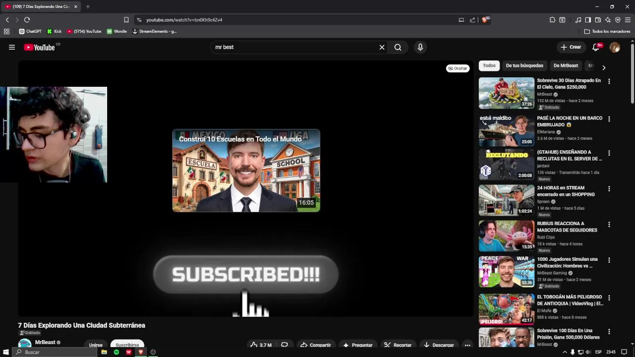Click the bookmark icon near address bar

tap(126, 20)
